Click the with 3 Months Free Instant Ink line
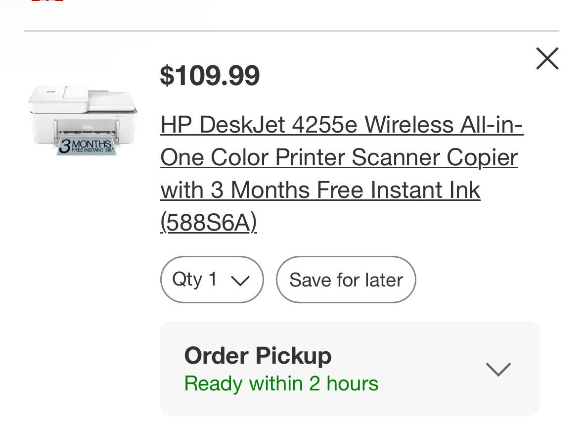Screen dimensions: 583x429 pos(320,190)
